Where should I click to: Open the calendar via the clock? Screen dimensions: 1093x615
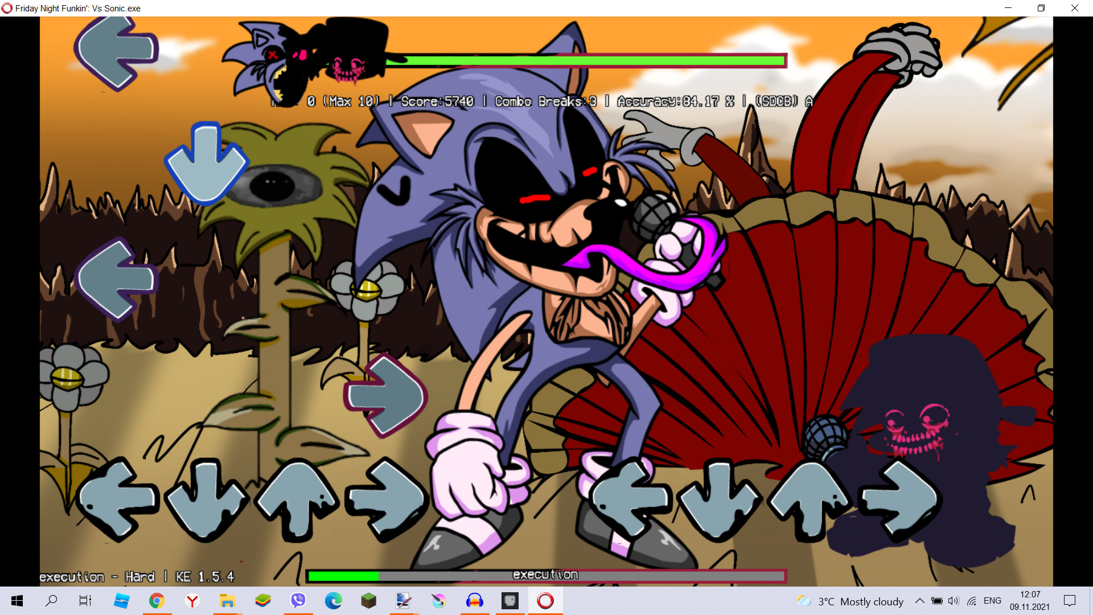tap(1029, 601)
